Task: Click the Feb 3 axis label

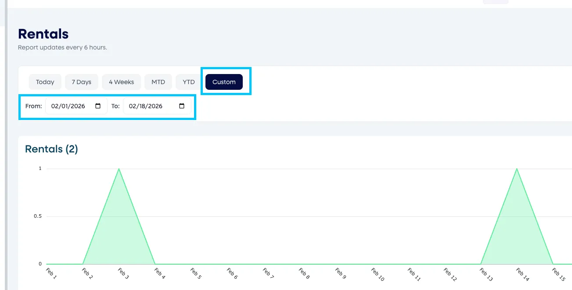Action: tap(123, 274)
